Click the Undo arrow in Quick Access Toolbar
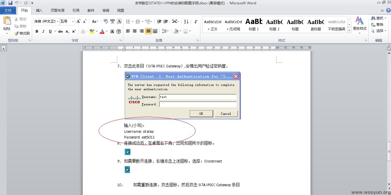This screenshot has height=195, width=391. coord(17,3)
